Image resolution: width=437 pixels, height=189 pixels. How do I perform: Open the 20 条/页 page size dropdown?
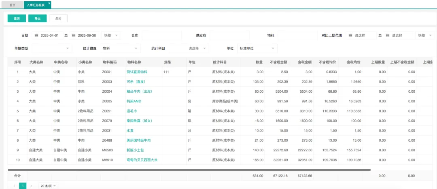49,186
